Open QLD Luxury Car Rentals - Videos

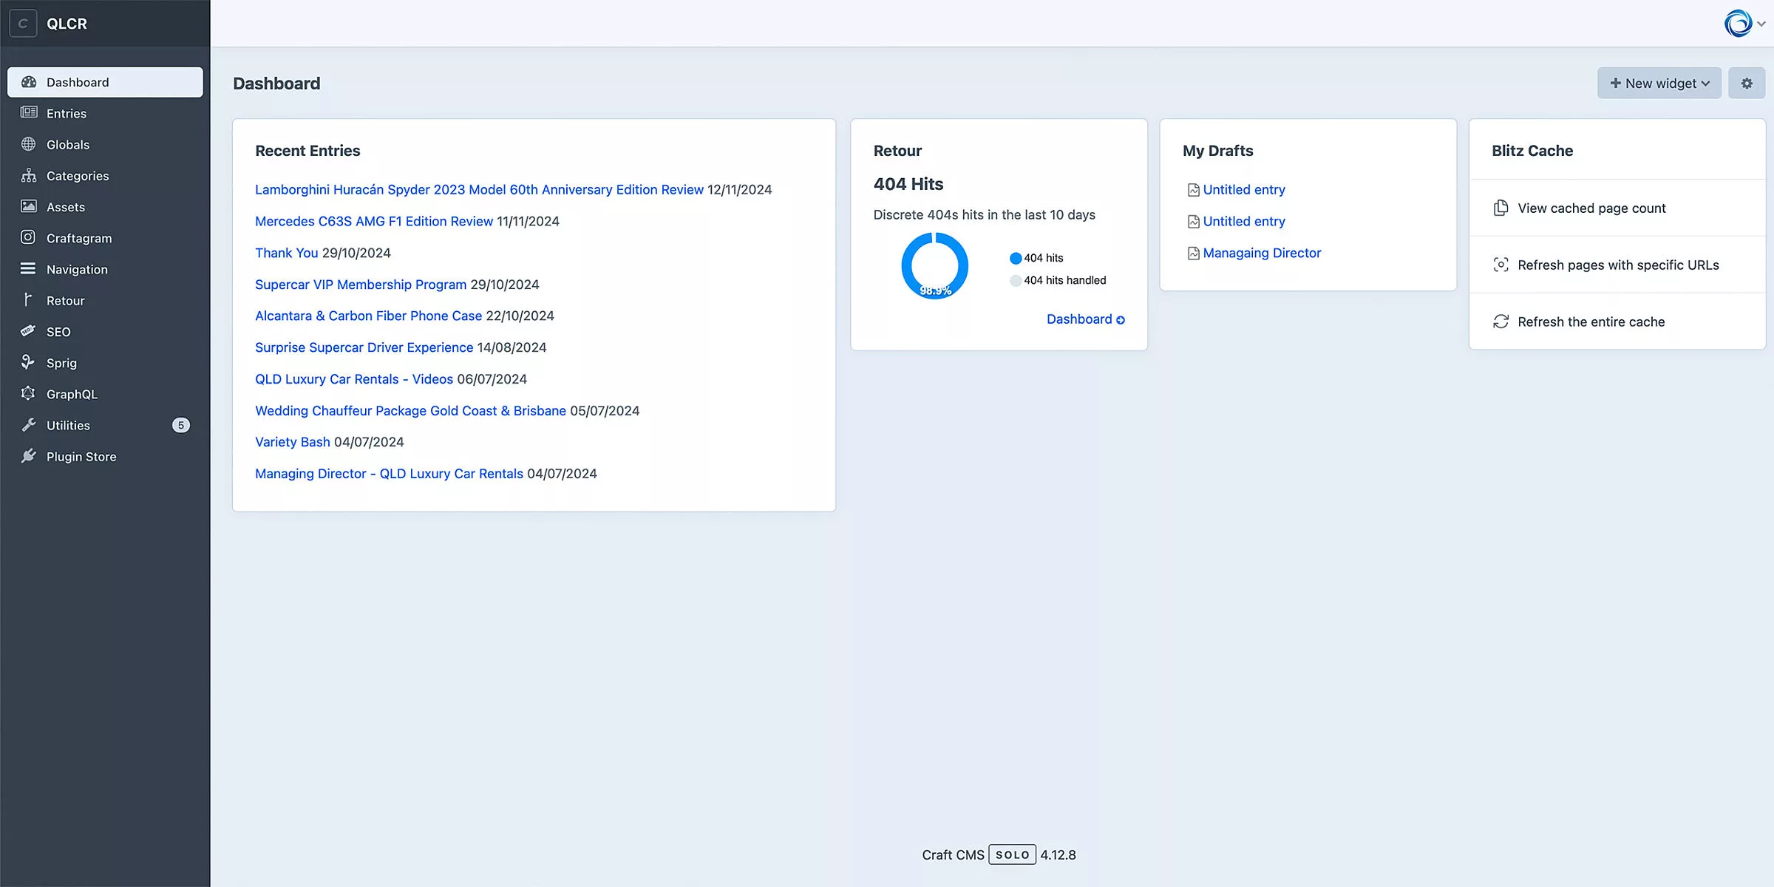(x=354, y=379)
